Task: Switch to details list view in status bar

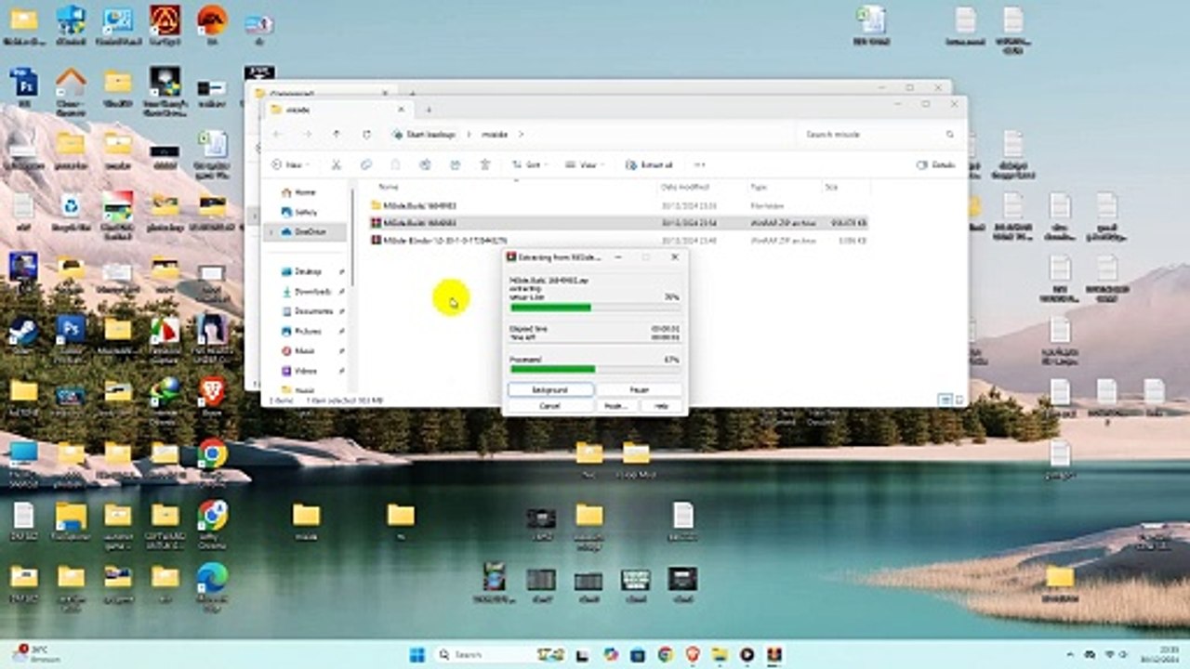Action: 944,400
